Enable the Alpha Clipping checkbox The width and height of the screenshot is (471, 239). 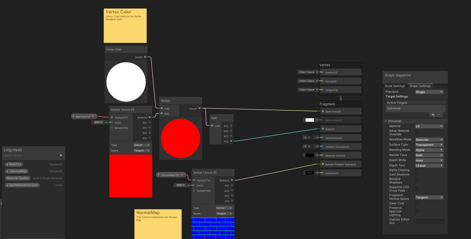[417, 170]
